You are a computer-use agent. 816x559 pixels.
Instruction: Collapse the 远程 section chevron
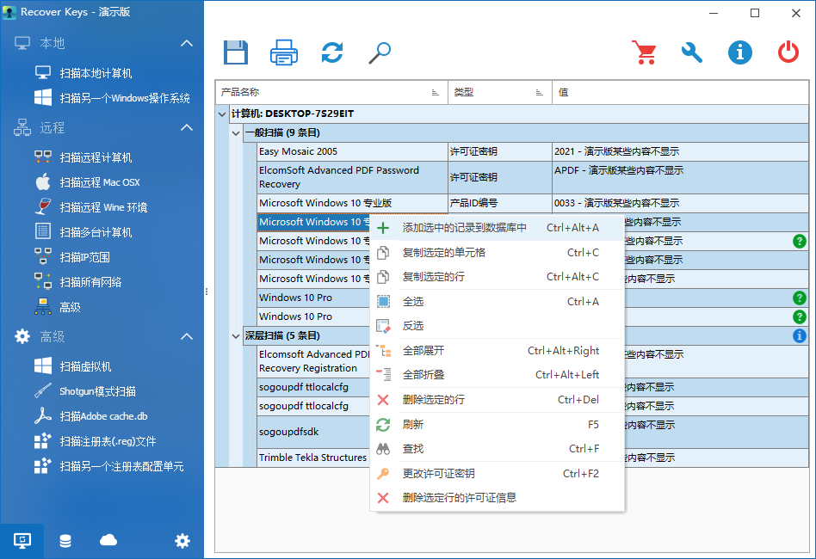point(186,127)
